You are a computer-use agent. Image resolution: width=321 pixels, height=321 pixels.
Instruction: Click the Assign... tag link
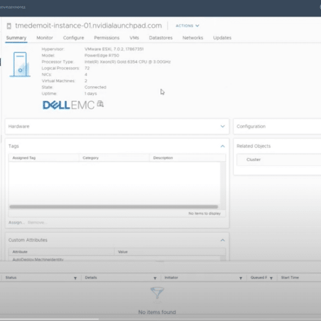coord(16,223)
